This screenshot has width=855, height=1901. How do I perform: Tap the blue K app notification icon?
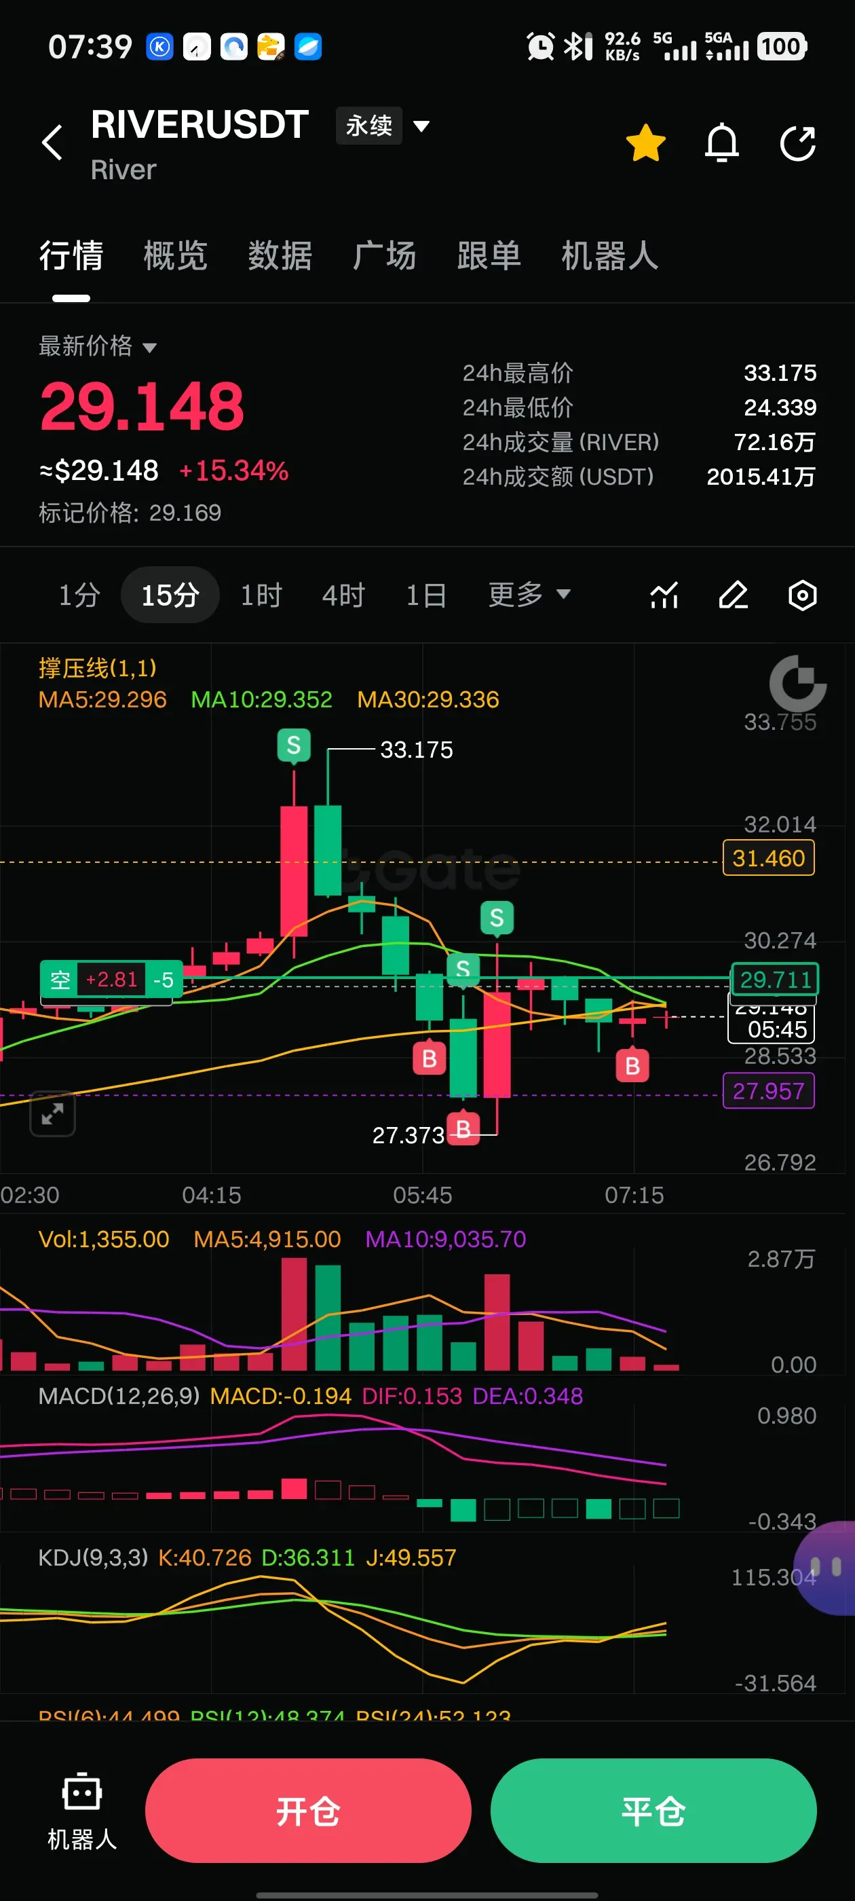(x=160, y=46)
